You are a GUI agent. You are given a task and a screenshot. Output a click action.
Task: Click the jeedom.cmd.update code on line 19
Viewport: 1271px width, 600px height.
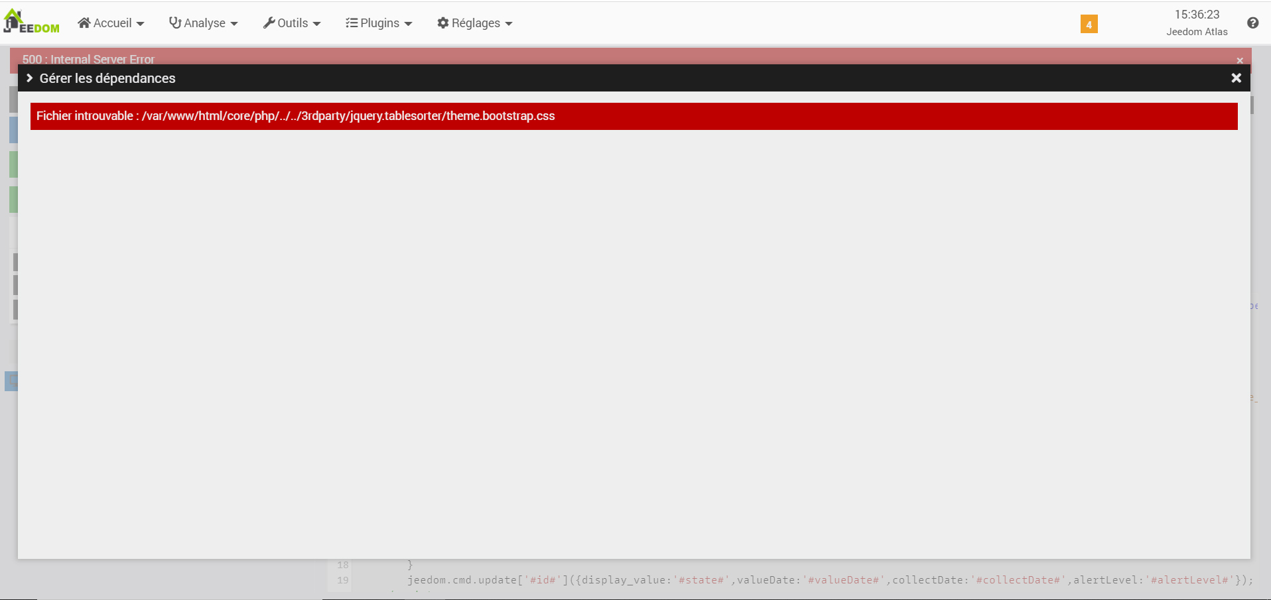point(830,580)
